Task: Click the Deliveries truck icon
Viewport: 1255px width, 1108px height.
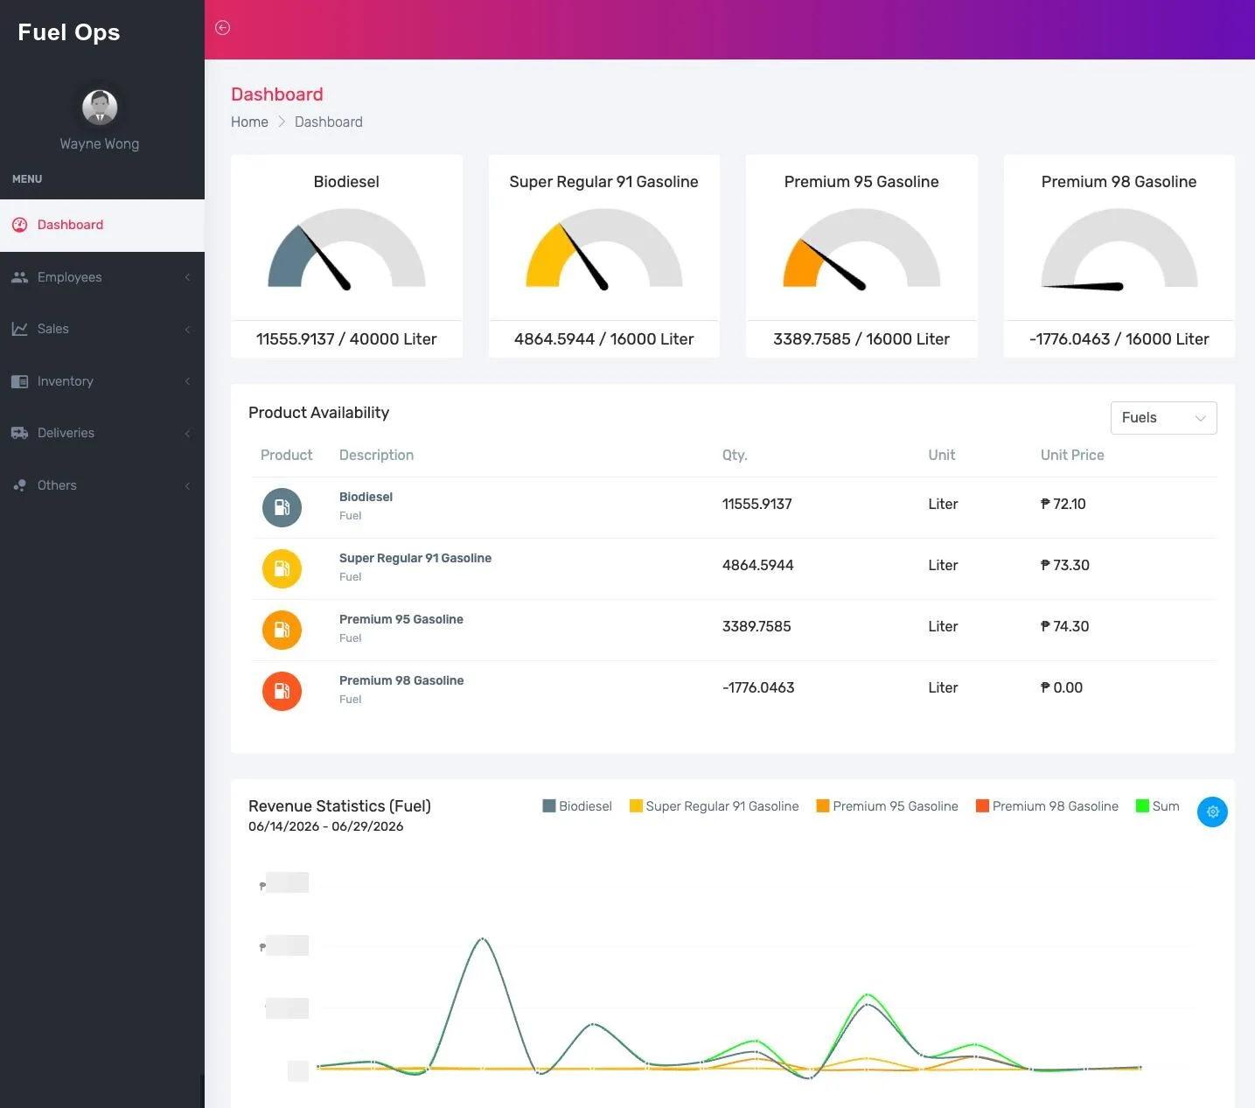Action: coord(19,433)
